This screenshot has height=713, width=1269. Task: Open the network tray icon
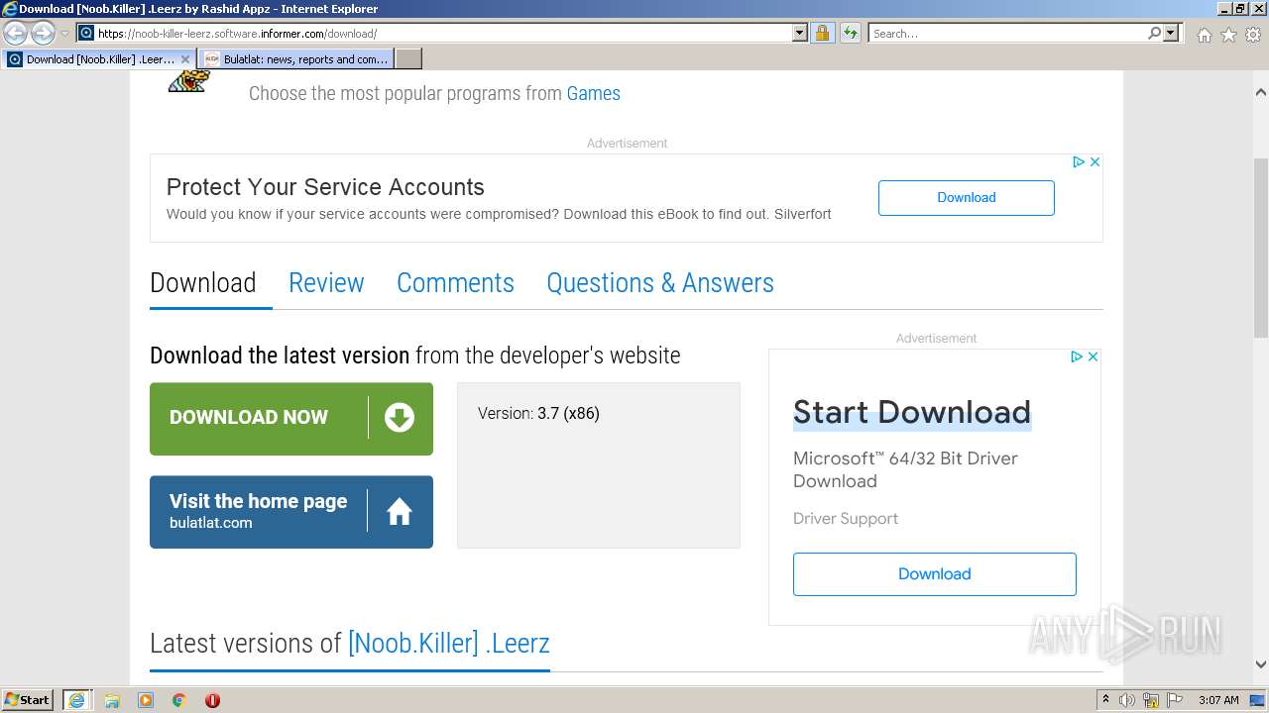pyautogui.click(x=1151, y=700)
